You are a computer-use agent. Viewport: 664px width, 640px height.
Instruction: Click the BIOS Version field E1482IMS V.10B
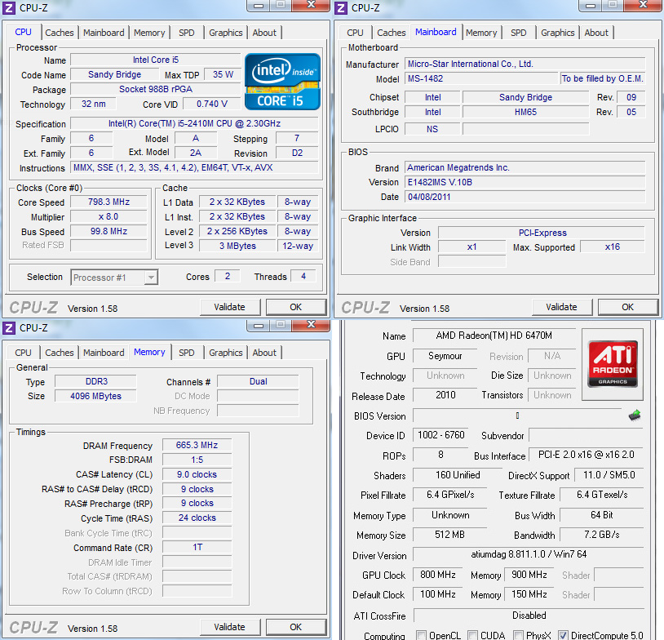[525, 182]
